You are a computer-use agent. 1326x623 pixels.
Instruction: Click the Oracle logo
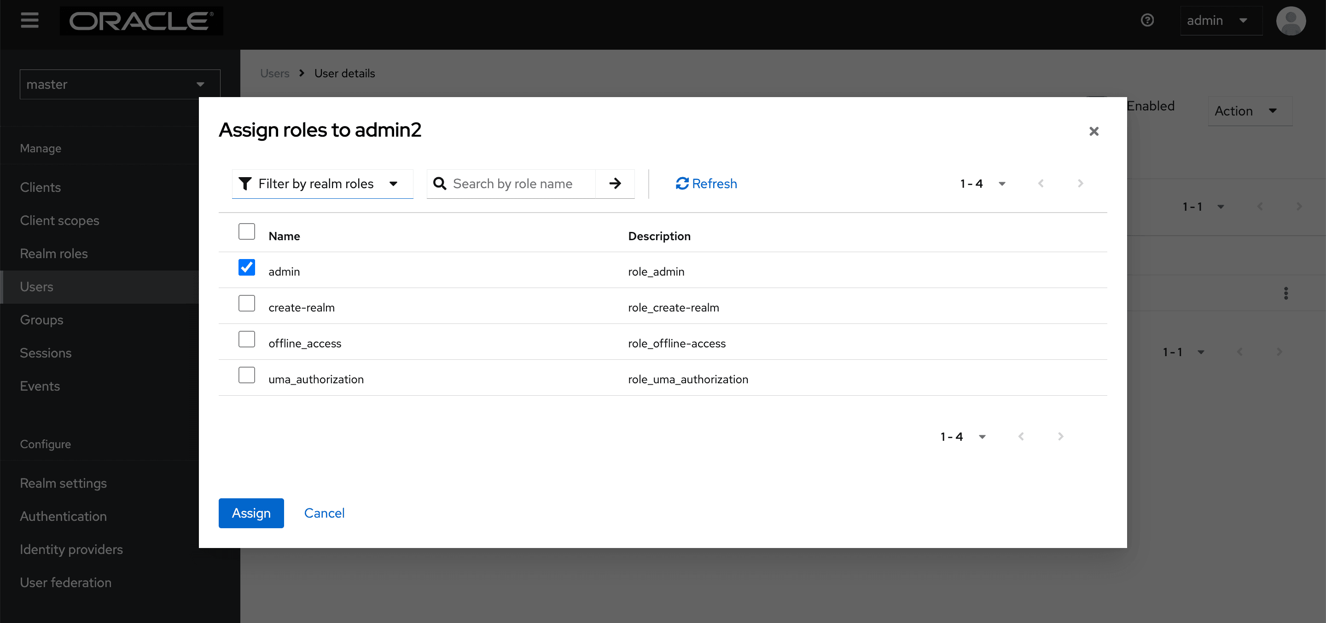(x=141, y=21)
